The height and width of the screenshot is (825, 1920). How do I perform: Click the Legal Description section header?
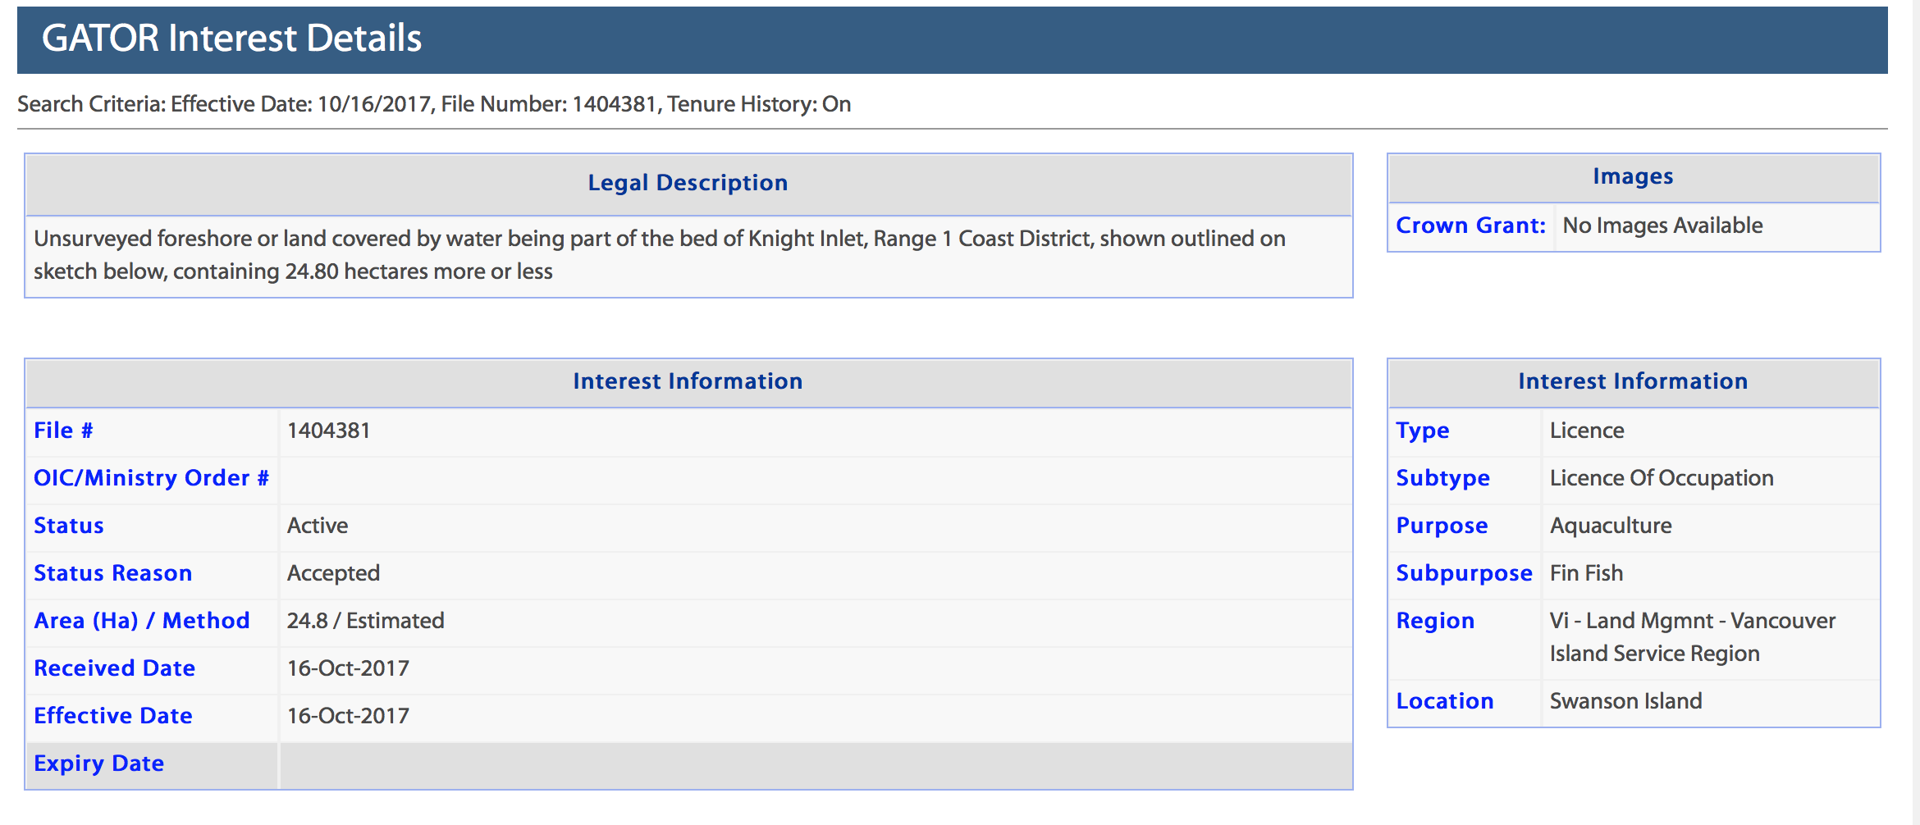click(688, 183)
